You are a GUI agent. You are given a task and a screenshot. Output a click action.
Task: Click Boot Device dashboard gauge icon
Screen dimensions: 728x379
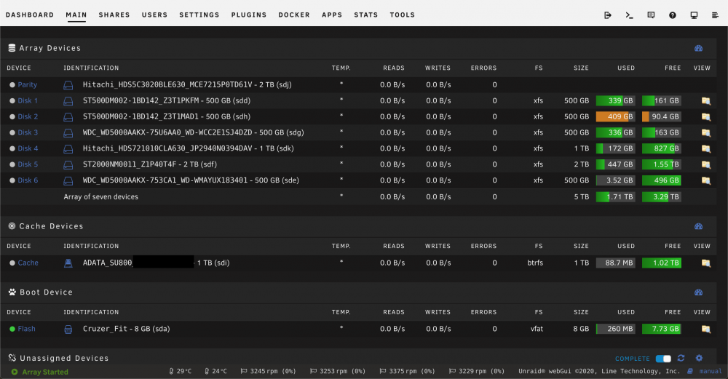[x=698, y=292]
